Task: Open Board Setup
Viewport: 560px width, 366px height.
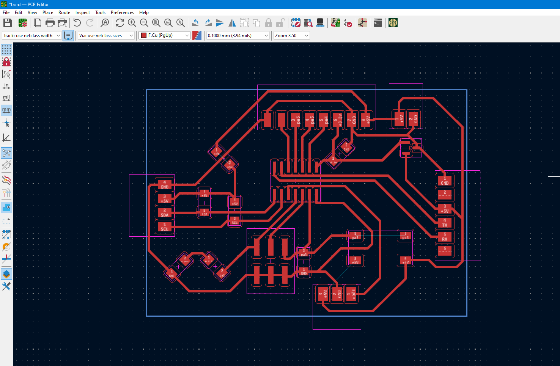Action: click(x=23, y=23)
